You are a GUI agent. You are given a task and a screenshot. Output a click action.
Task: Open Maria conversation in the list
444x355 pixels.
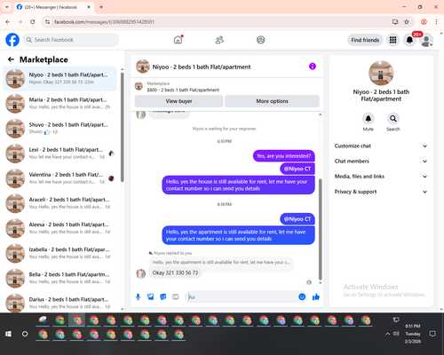pyautogui.click(x=60, y=104)
